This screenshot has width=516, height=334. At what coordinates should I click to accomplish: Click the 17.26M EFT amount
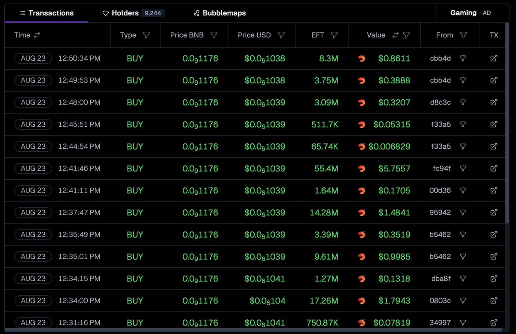point(324,300)
